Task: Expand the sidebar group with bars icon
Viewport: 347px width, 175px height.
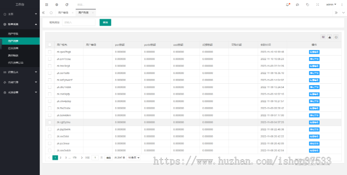Action: click(x=20, y=72)
